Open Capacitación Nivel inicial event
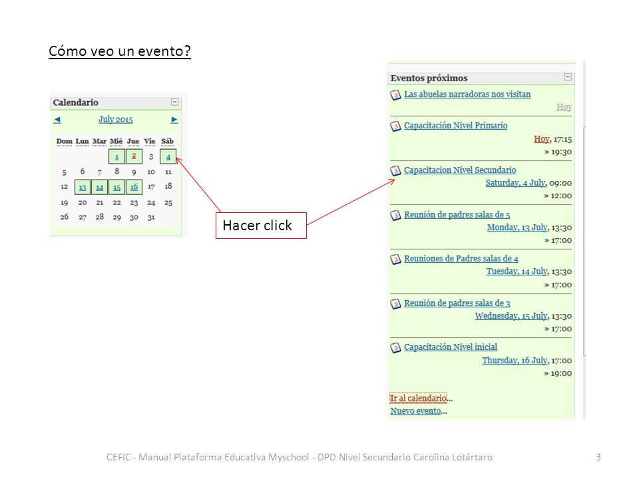Image resolution: width=639 pixels, height=479 pixels. (x=451, y=347)
